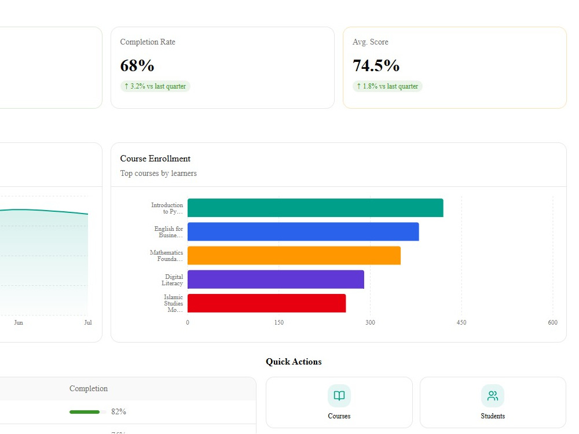
Task: Click the Mathematics Founda… axis label
Action: [166, 256]
